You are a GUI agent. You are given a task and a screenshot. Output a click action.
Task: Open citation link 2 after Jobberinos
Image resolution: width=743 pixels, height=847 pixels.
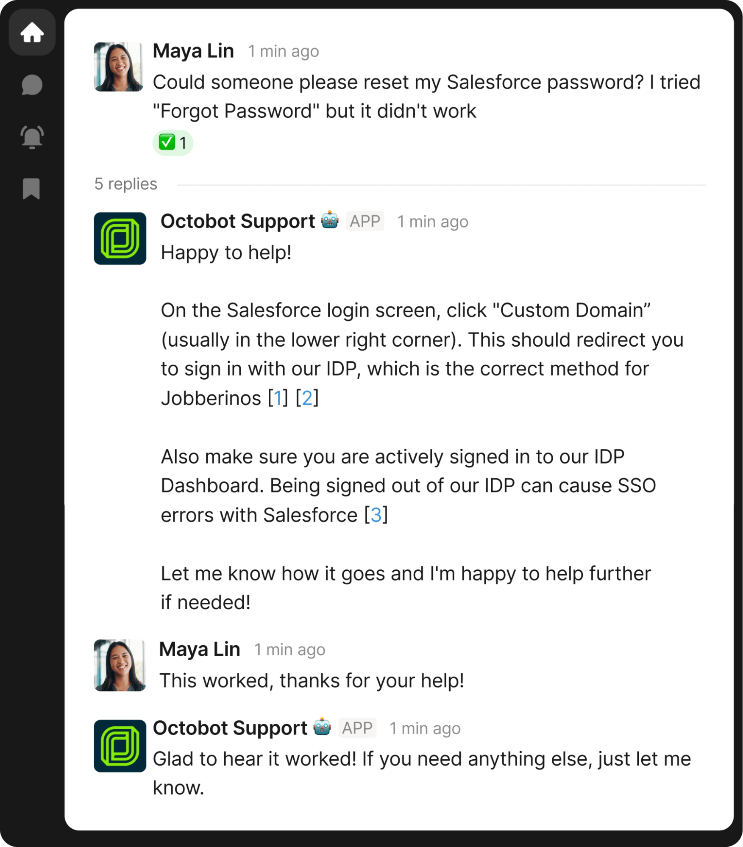pyautogui.click(x=308, y=397)
